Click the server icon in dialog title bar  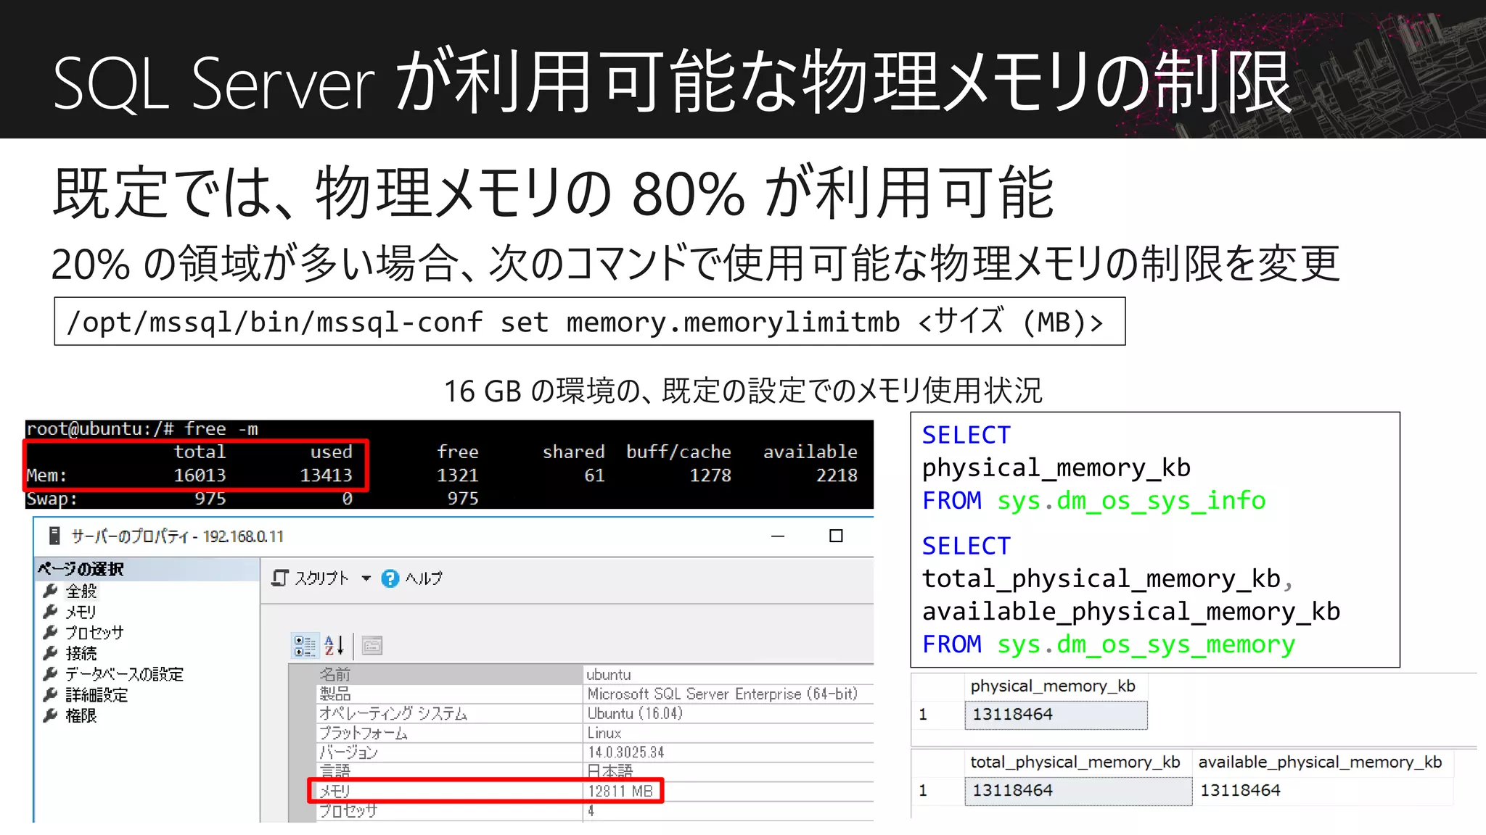(x=54, y=536)
